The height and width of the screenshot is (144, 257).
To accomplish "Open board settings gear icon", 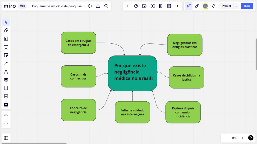I will 90,6.
